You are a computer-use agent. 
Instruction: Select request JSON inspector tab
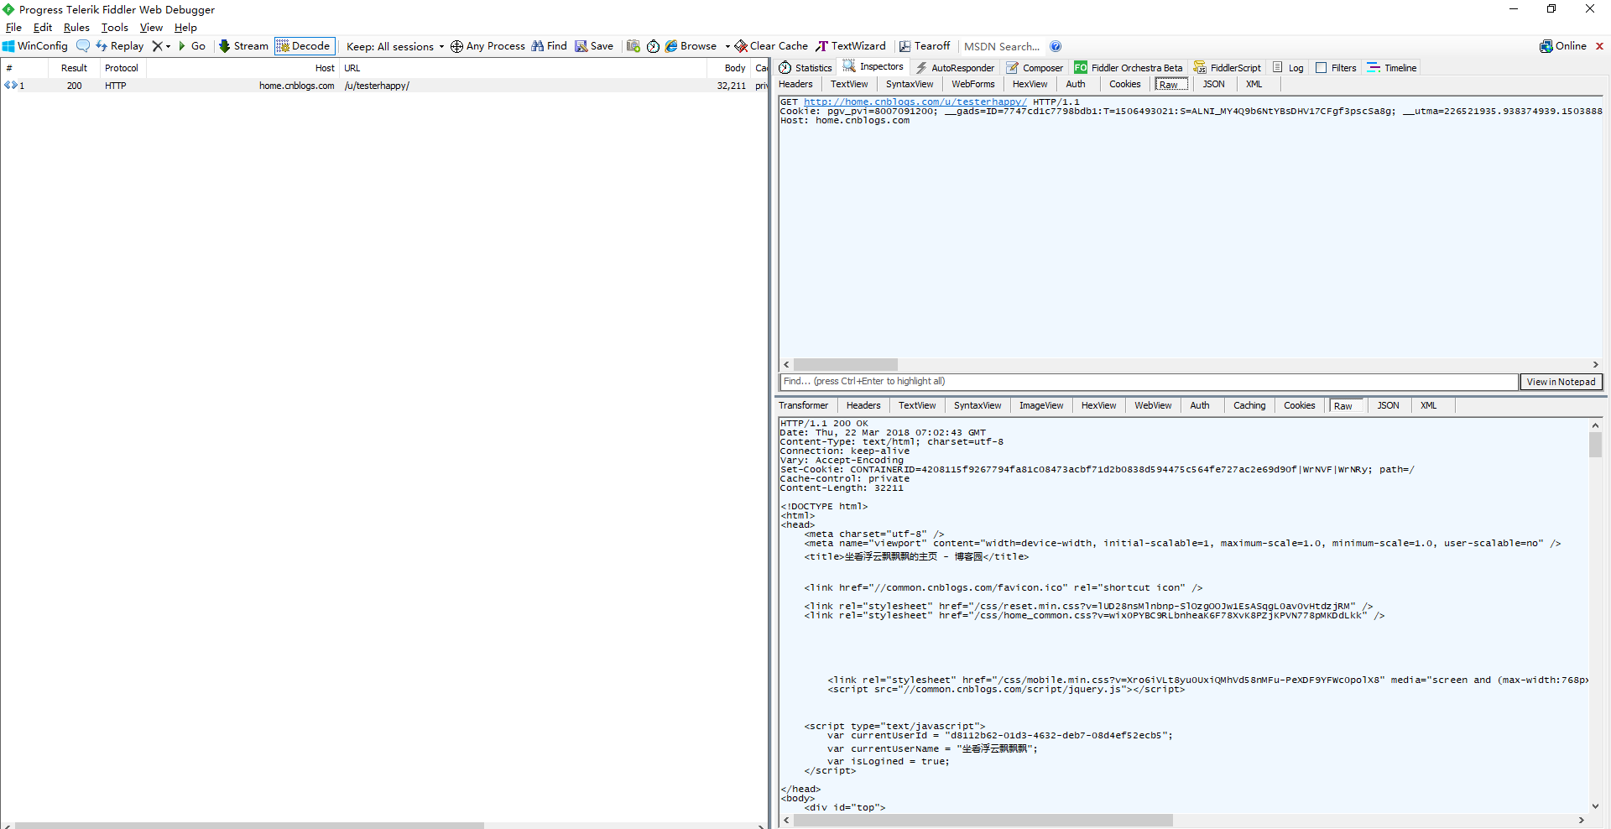click(1213, 84)
